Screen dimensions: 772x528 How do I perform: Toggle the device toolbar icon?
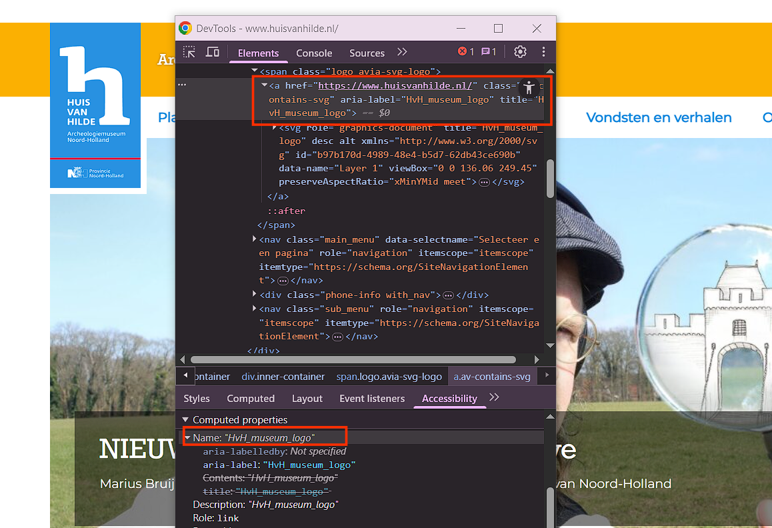213,52
